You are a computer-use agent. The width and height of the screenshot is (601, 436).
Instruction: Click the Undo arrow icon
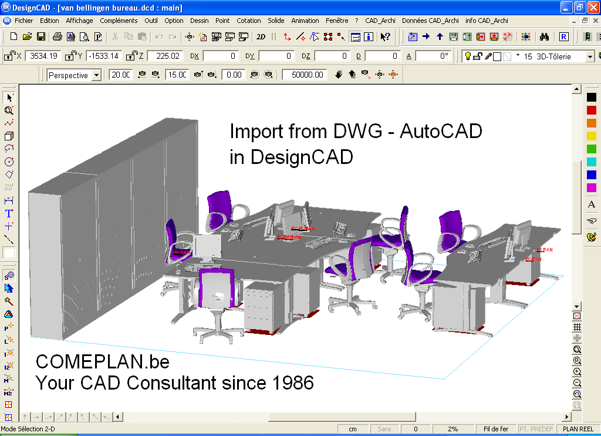[x=159, y=36]
